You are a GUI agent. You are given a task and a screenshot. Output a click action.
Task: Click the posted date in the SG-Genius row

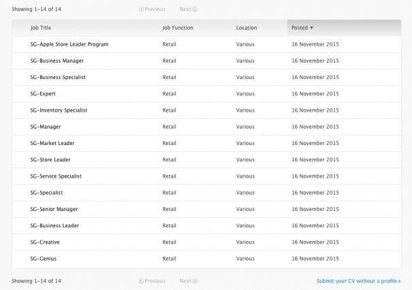[315, 259]
